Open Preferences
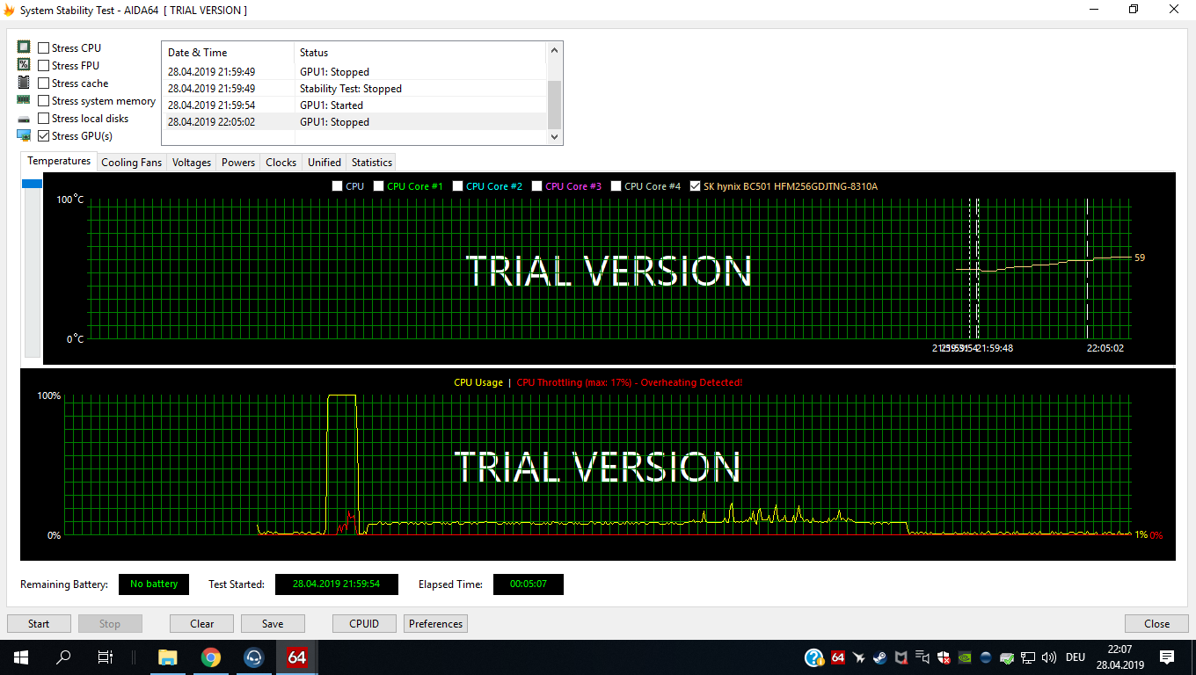 (x=435, y=624)
